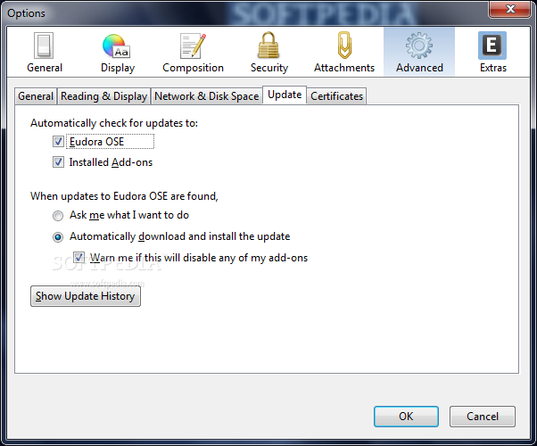The image size is (537, 446).
Task: Dismiss the dialog with Cancel
Action: click(x=483, y=417)
